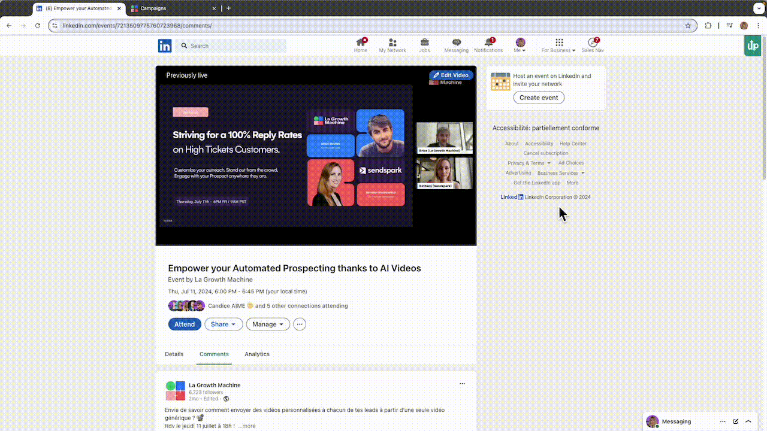The height and width of the screenshot is (431, 767).
Task: Expand the Manage dropdown
Action: click(x=268, y=324)
